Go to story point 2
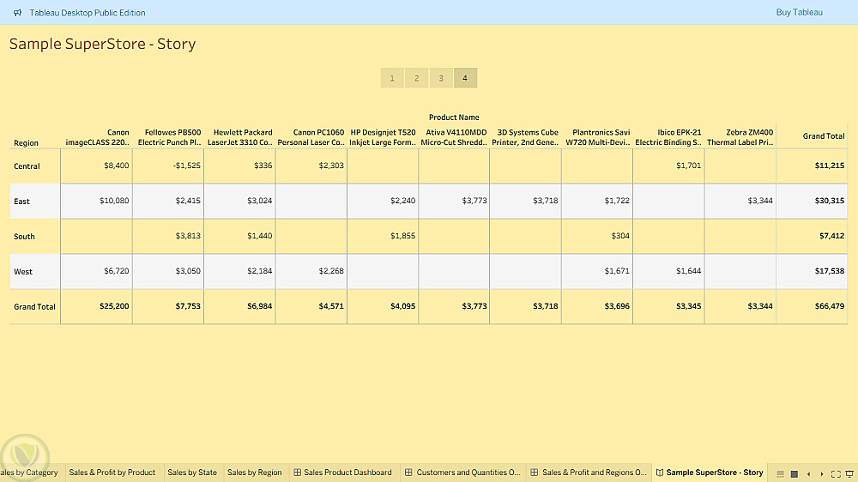858x482 pixels. click(416, 78)
